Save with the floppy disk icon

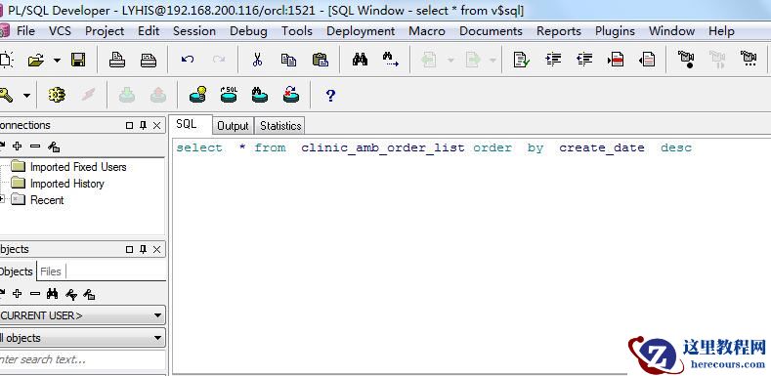(x=78, y=60)
